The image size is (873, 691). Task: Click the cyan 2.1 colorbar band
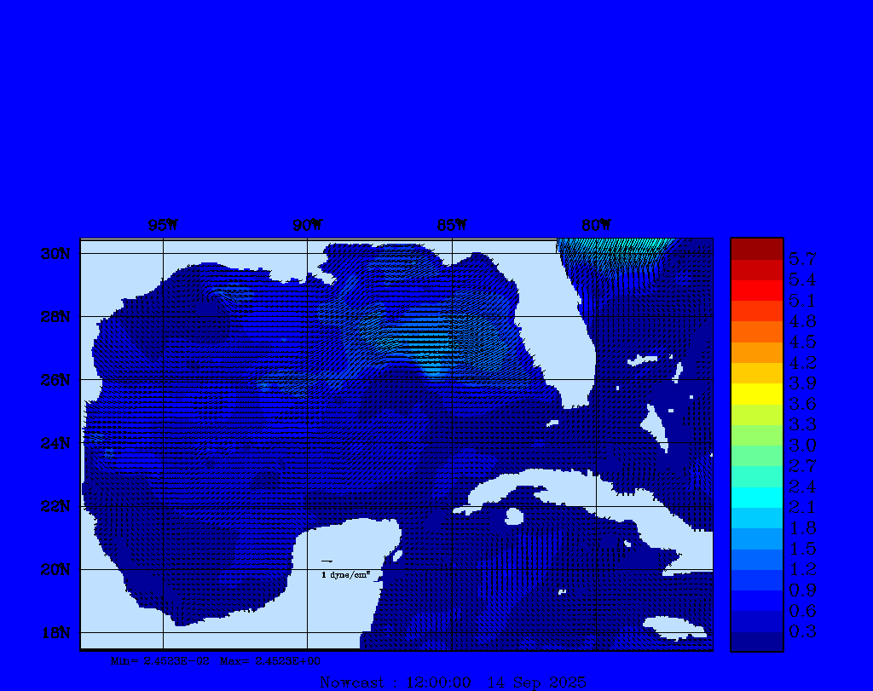click(x=756, y=498)
